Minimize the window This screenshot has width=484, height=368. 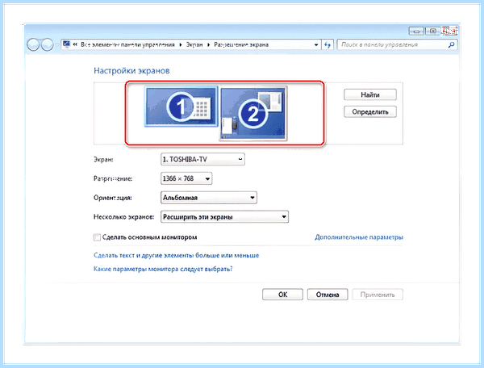(416, 31)
